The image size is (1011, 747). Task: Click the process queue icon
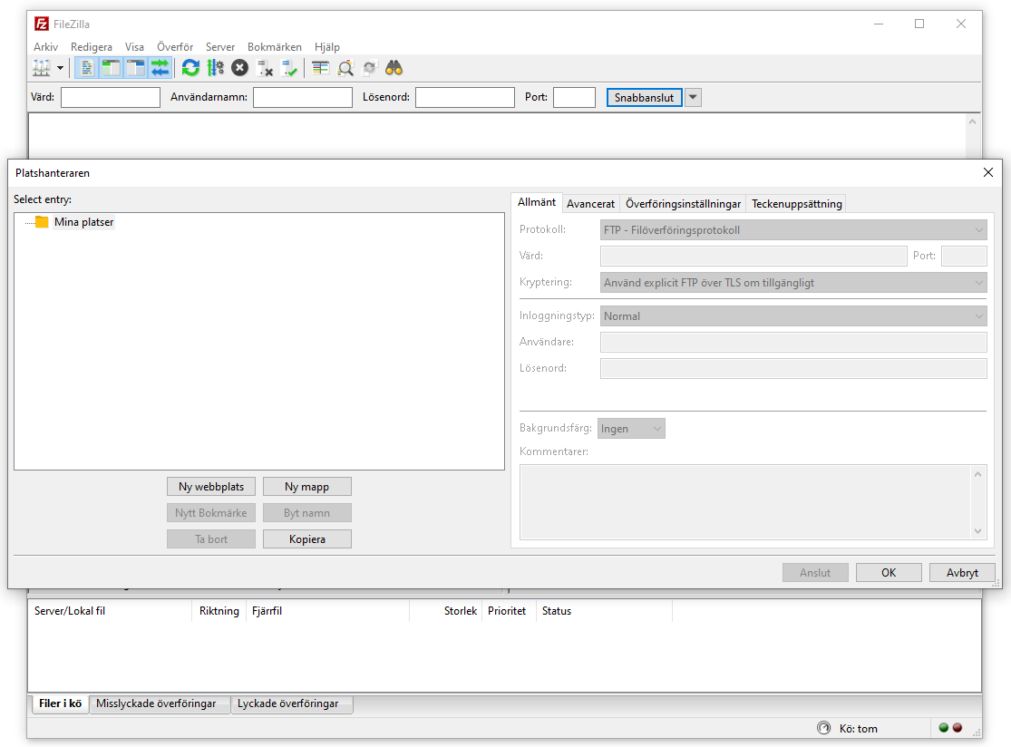point(215,68)
